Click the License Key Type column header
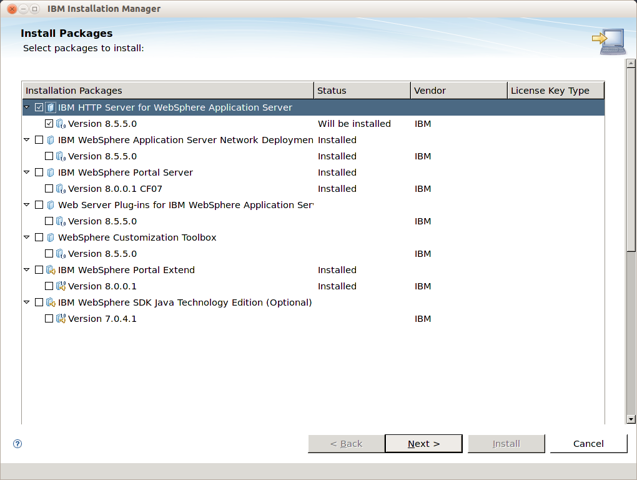637x480 pixels. [x=556, y=90]
